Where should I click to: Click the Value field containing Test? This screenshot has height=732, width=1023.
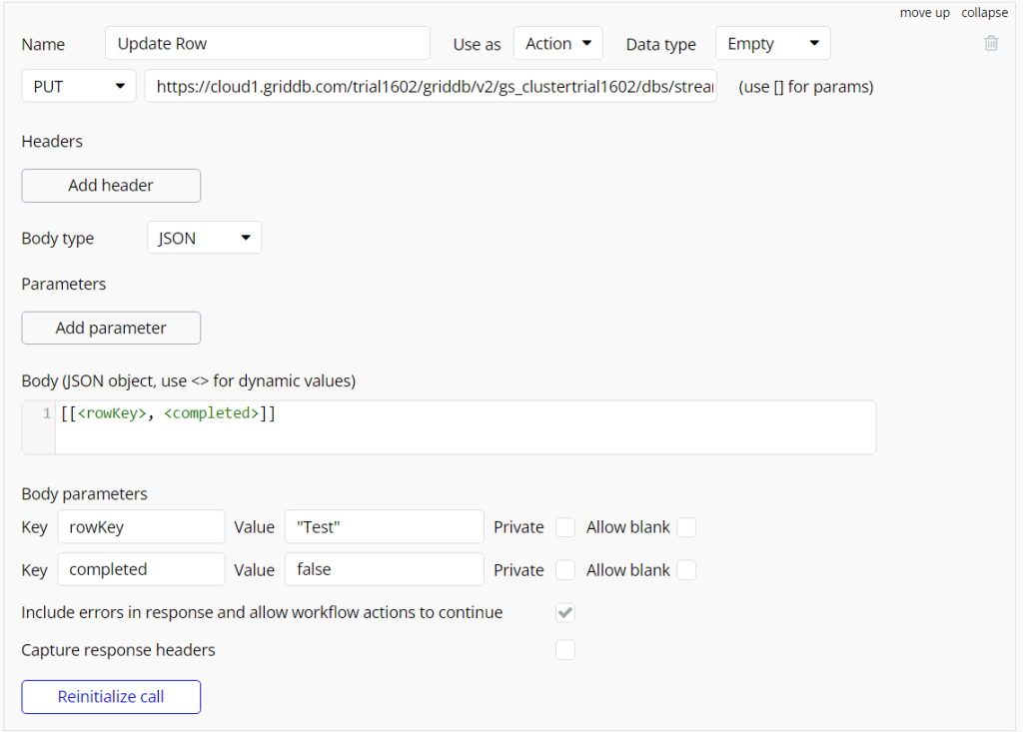click(x=384, y=526)
